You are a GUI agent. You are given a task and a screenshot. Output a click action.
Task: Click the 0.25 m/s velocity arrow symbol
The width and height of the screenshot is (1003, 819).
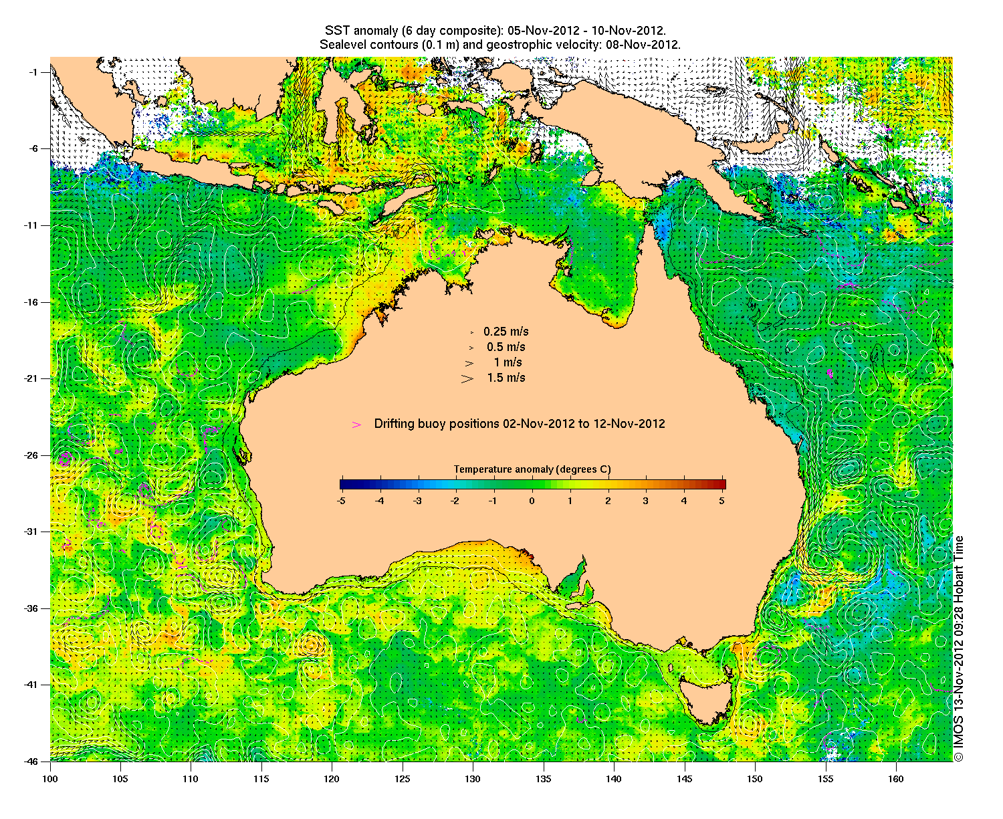tap(471, 332)
